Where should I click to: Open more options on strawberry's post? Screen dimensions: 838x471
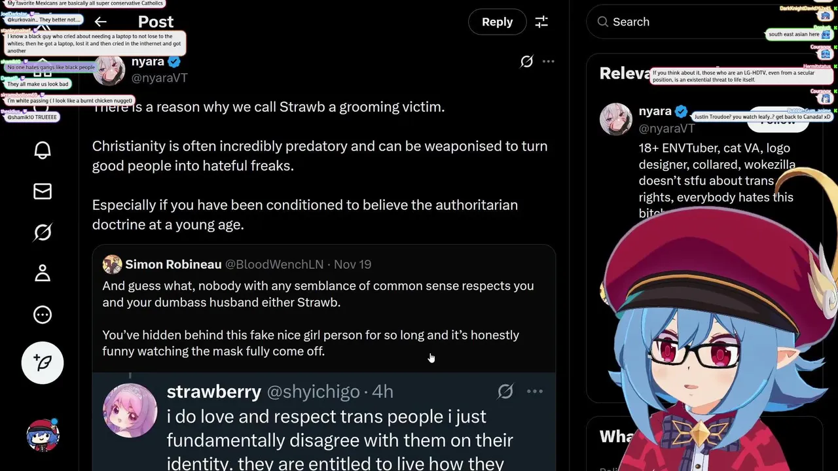[x=535, y=391]
